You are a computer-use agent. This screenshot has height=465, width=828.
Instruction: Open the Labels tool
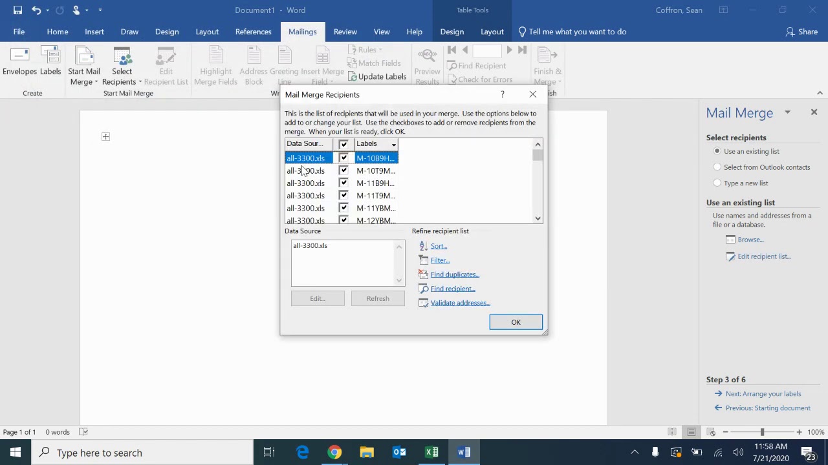point(50,62)
